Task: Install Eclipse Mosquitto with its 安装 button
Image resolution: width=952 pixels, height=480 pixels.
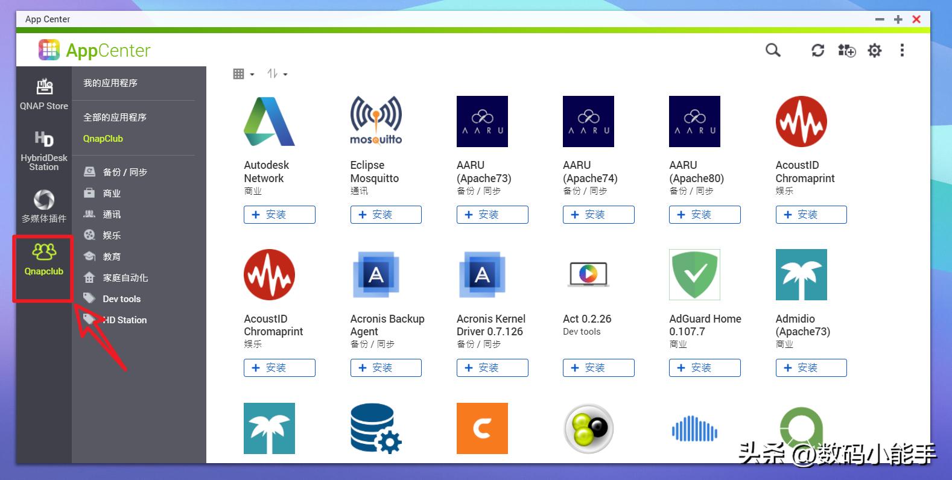Action: (386, 215)
